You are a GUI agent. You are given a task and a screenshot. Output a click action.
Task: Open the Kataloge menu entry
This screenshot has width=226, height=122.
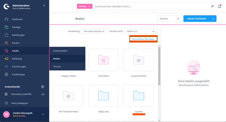[x=16, y=27]
